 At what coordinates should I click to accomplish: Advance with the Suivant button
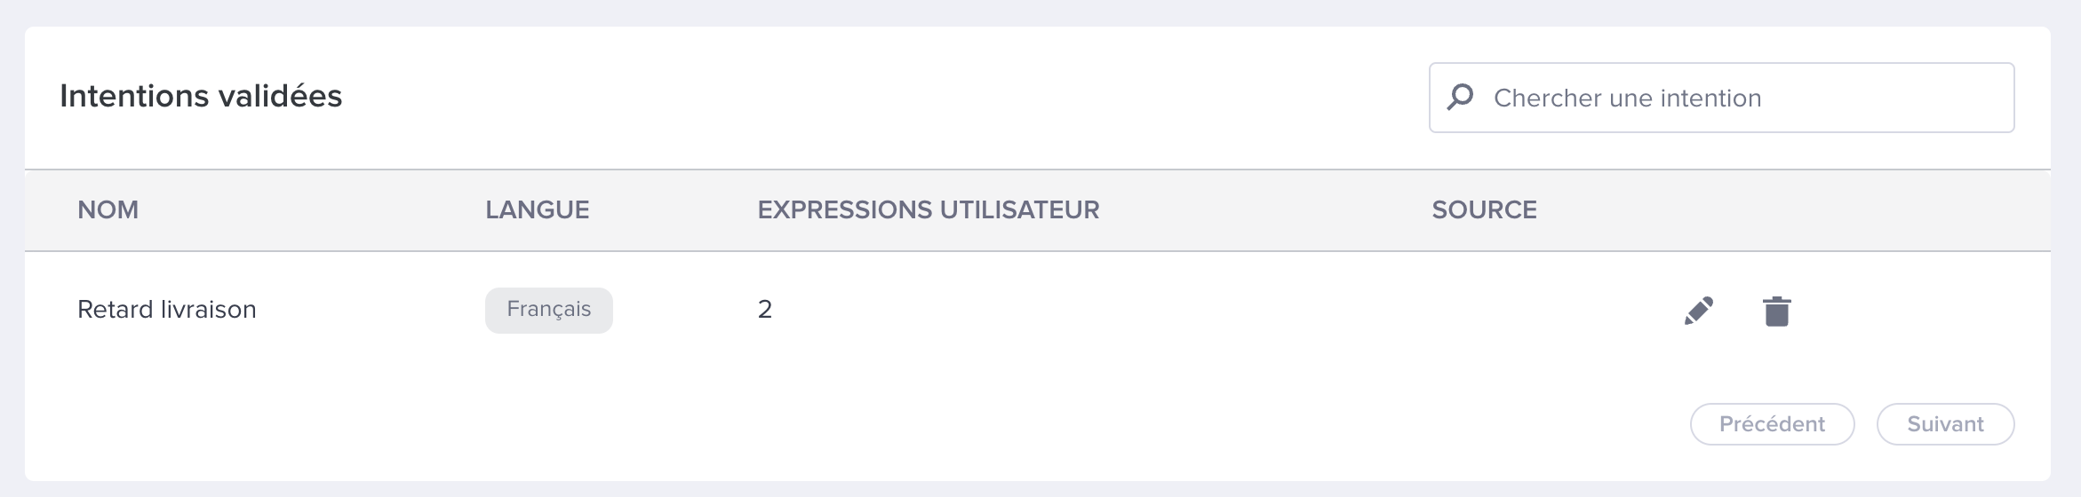[1945, 424]
